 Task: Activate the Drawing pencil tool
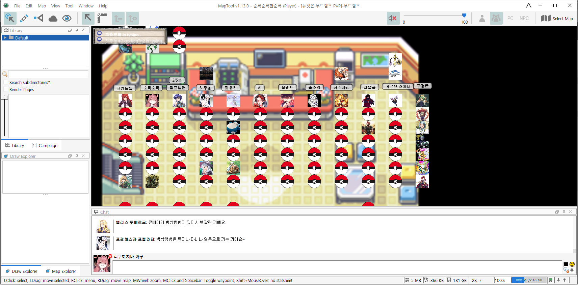coord(24,18)
